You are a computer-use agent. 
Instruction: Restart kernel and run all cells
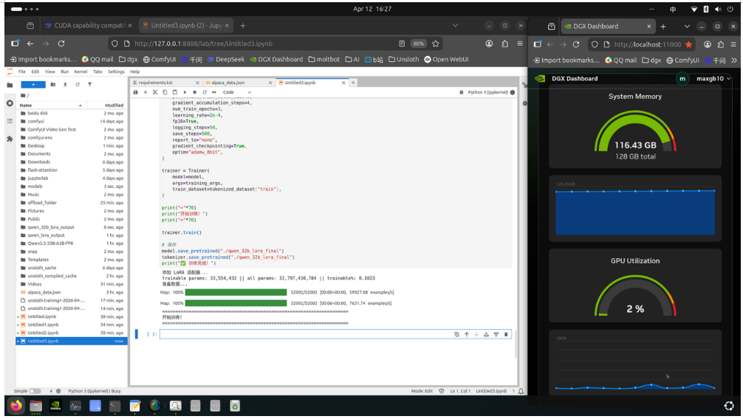pyautogui.click(x=214, y=92)
